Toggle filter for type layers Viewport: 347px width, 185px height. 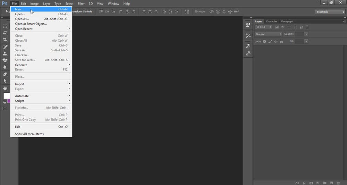289,27
